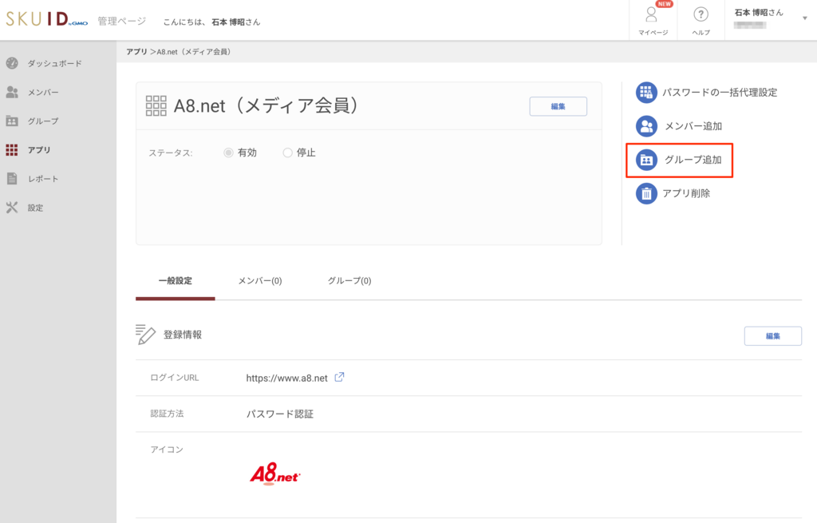
Task: Click the メンバー people icon in sidebar
Action: point(12,93)
